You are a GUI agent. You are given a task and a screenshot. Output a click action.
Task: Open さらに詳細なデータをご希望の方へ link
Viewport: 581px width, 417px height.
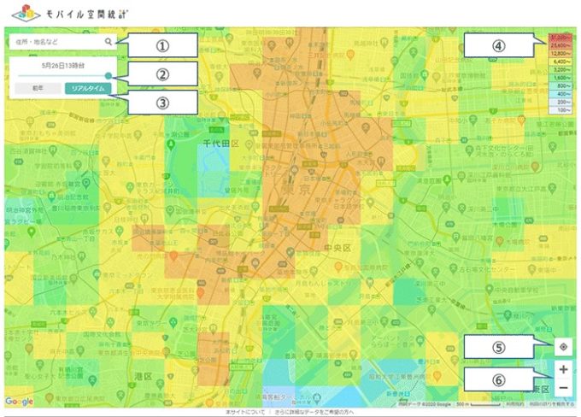(x=313, y=412)
